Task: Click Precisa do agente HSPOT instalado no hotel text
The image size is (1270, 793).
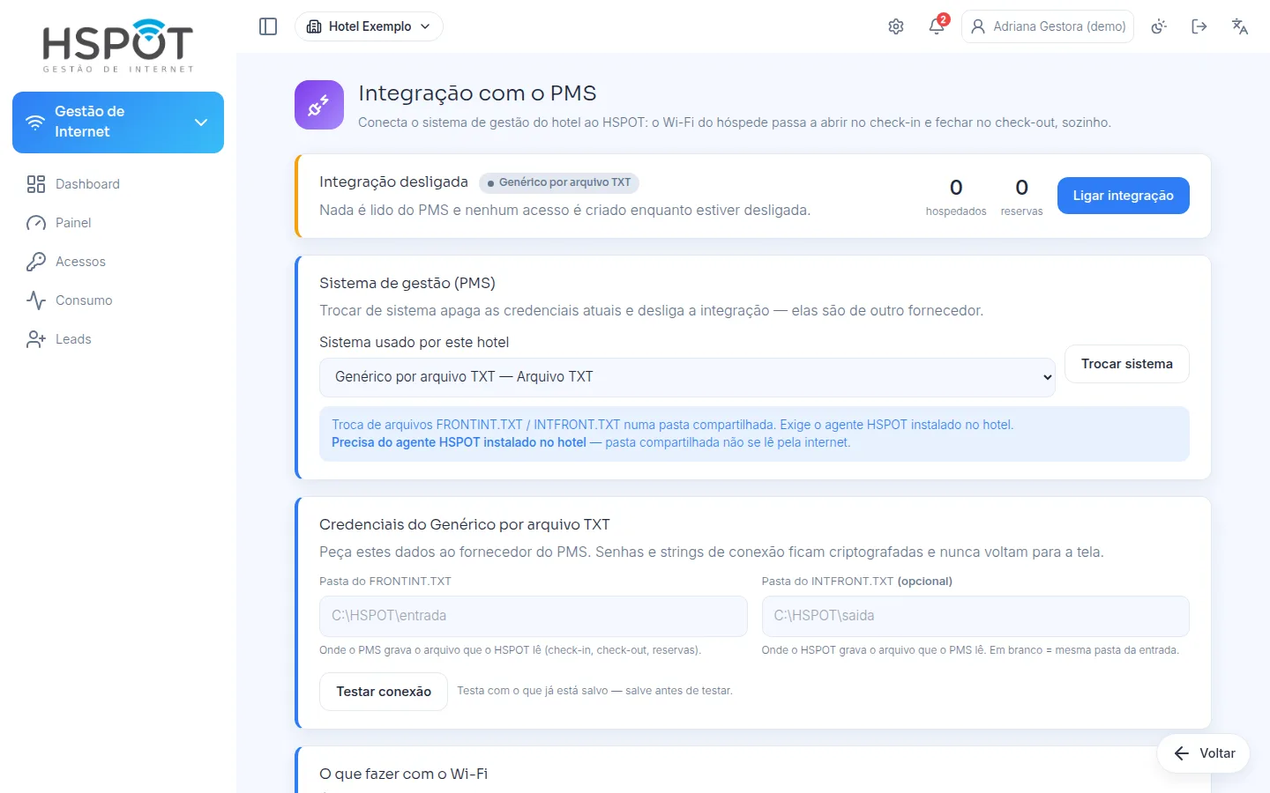Action: point(459,442)
